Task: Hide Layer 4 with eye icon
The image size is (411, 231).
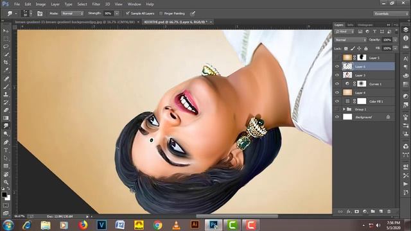Action: tap(337, 92)
